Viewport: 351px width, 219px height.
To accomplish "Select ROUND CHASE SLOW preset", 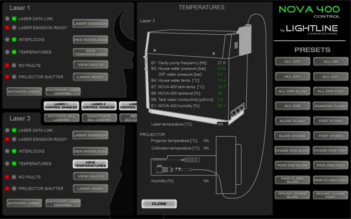I will [292, 195].
